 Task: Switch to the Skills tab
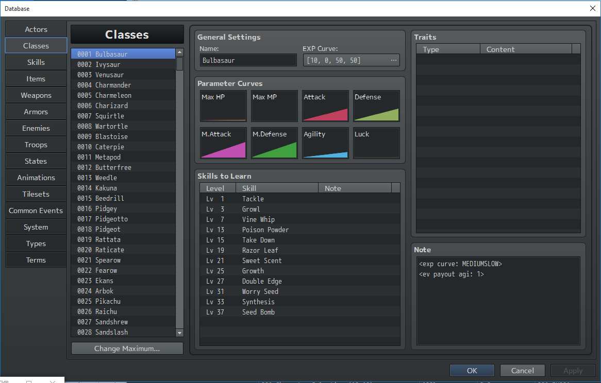click(36, 62)
